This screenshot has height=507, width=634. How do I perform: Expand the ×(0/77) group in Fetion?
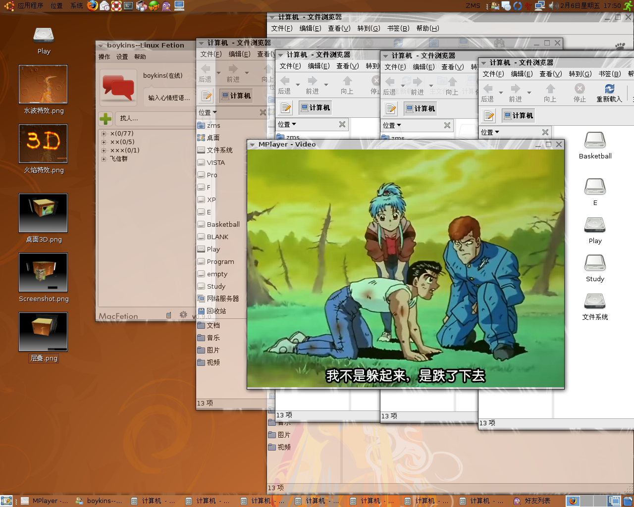click(x=104, y=134)
